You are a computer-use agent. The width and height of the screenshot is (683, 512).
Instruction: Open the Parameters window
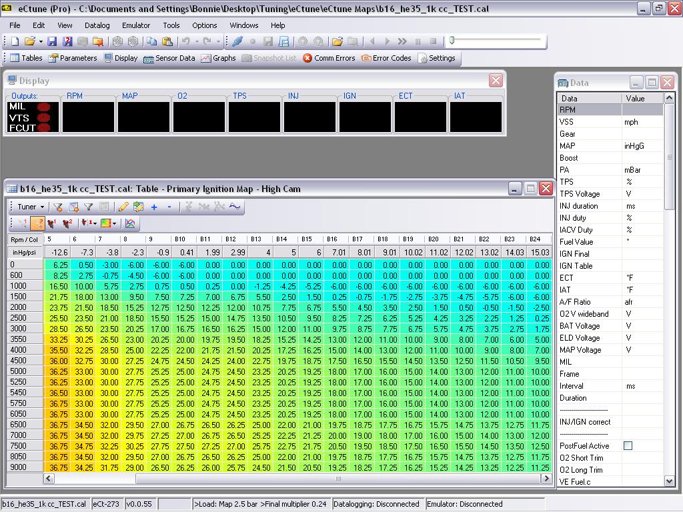pyautogui.click(x=73, y=58)
